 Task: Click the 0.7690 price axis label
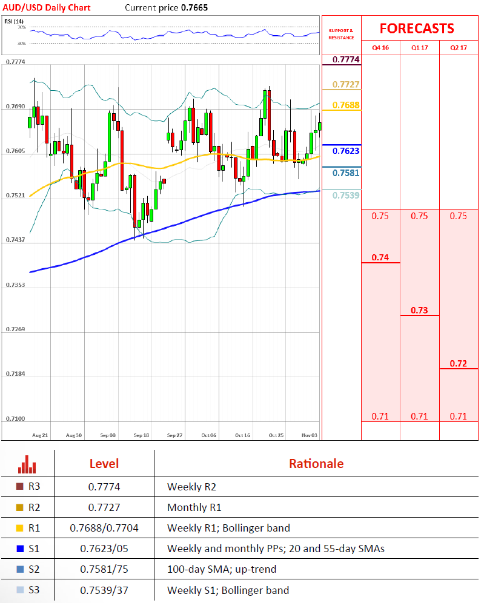[15, 106]
